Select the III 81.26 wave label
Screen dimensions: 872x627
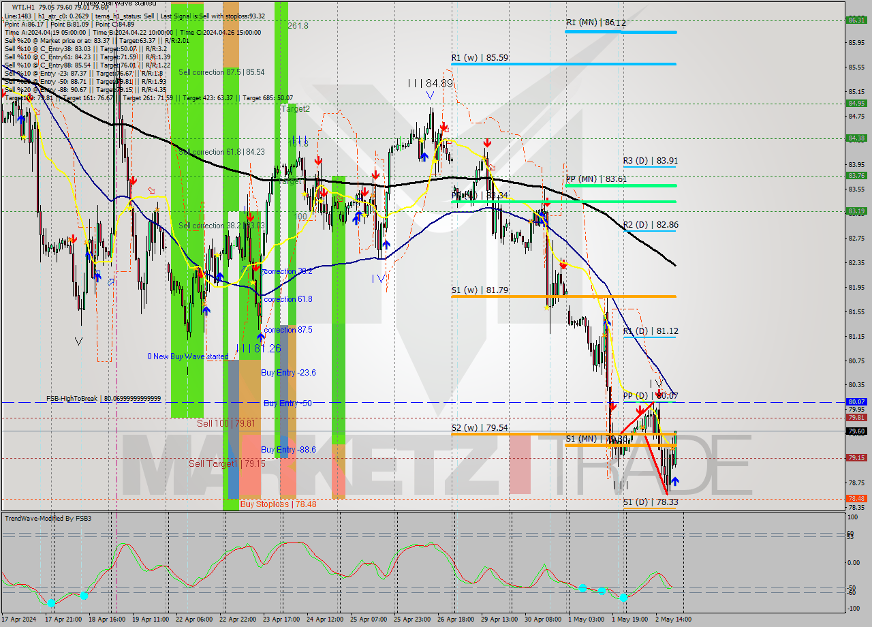pyautogui.click(x=259, y=348)
